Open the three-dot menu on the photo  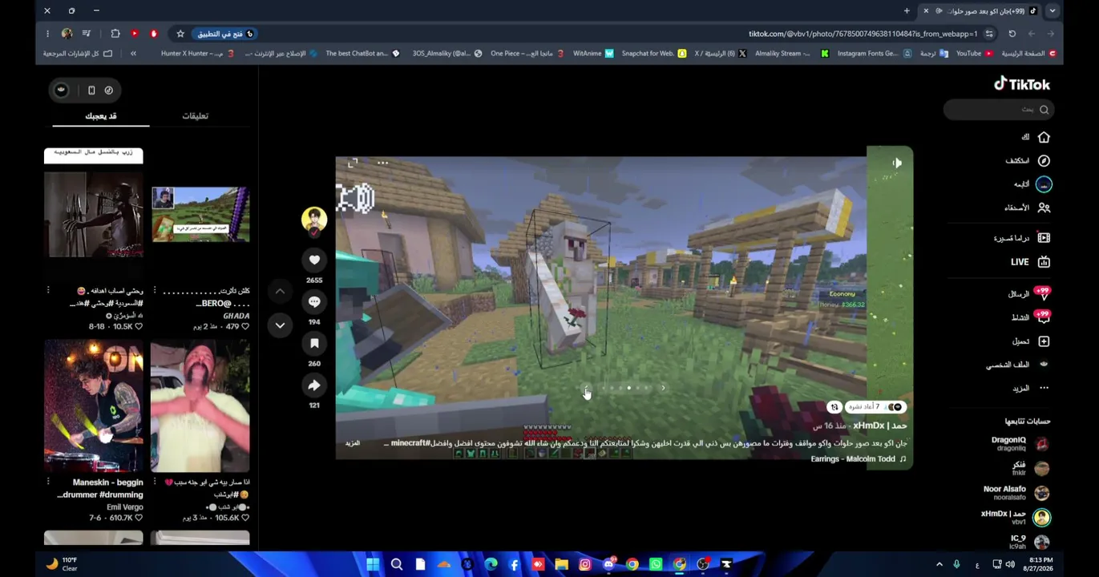point(382,163)
